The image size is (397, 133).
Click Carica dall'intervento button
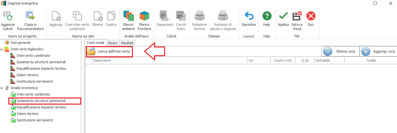coord(109,51)
